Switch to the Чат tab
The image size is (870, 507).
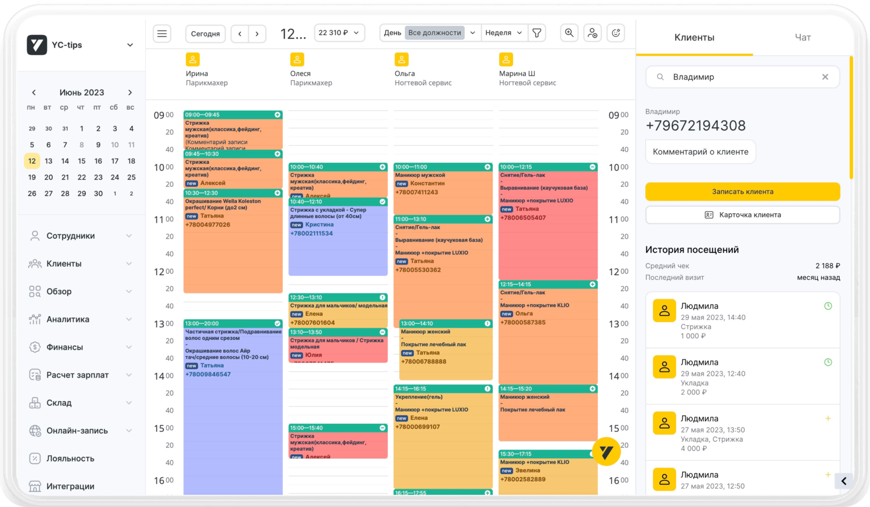tap(802, 37)
